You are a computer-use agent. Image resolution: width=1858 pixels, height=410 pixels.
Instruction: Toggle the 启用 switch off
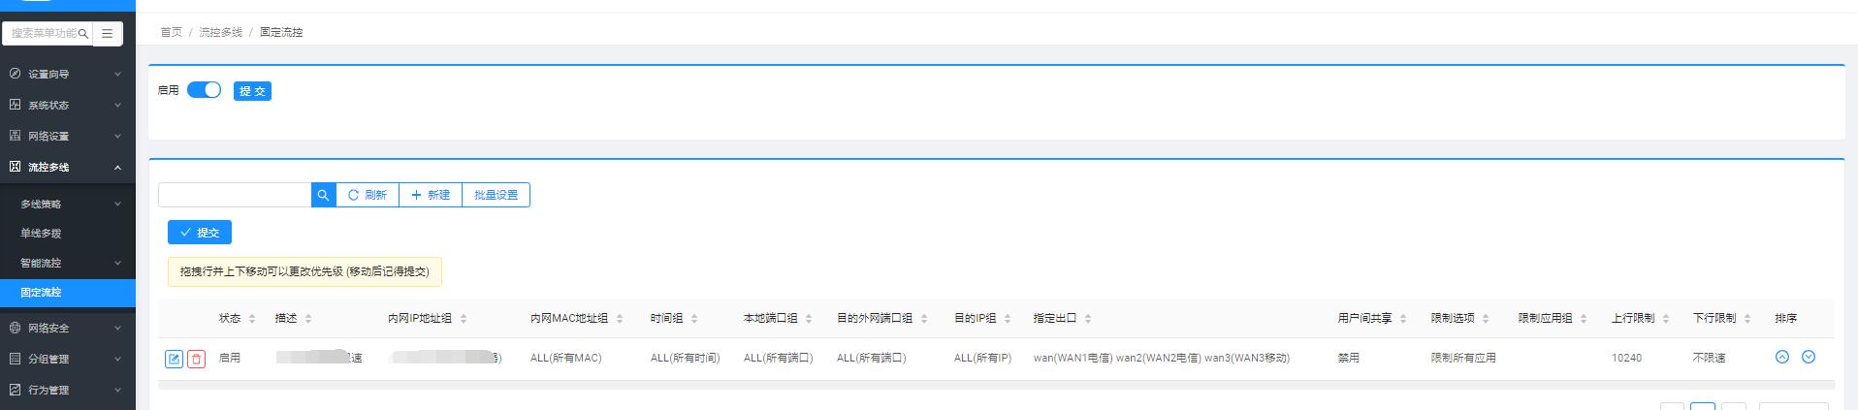tap(204, 90)
